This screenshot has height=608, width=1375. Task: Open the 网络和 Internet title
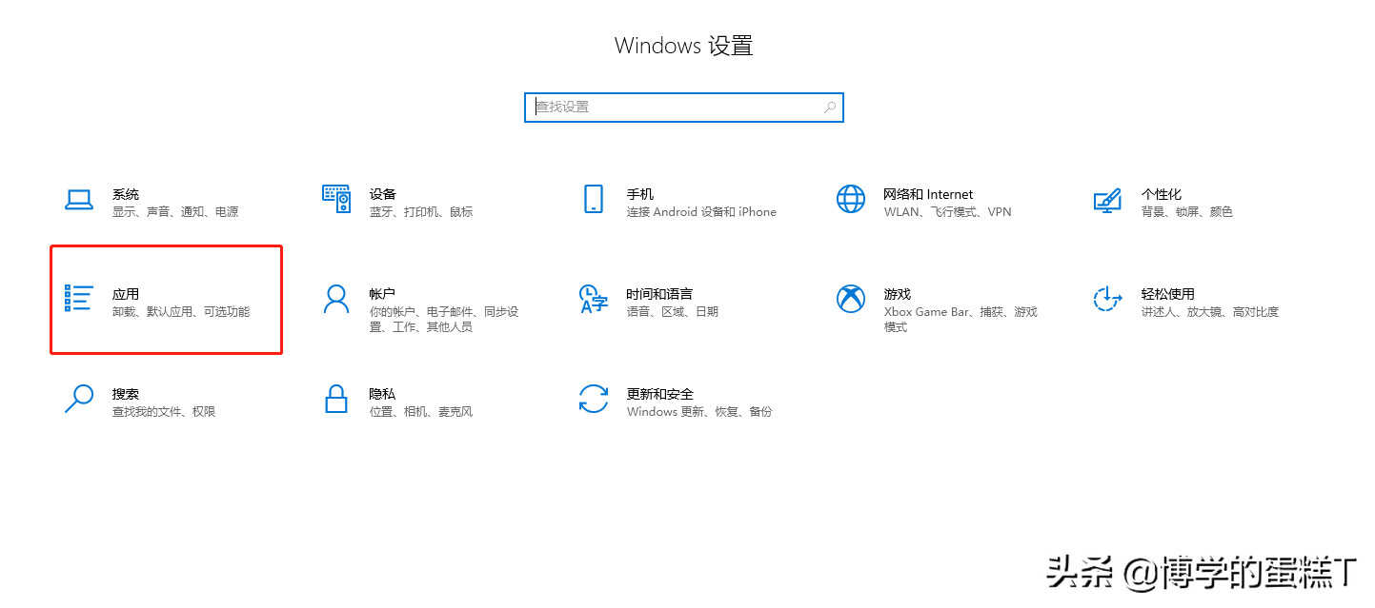coord(929,194)
